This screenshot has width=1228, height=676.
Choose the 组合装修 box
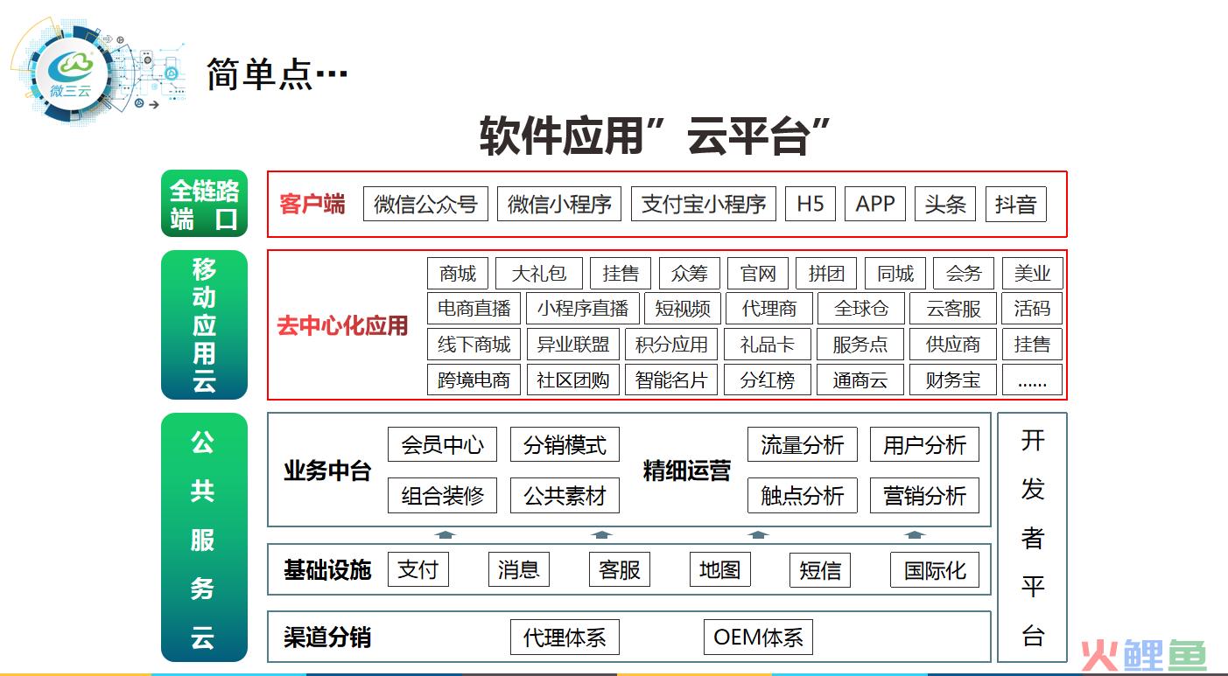click(x=443, y=496)
